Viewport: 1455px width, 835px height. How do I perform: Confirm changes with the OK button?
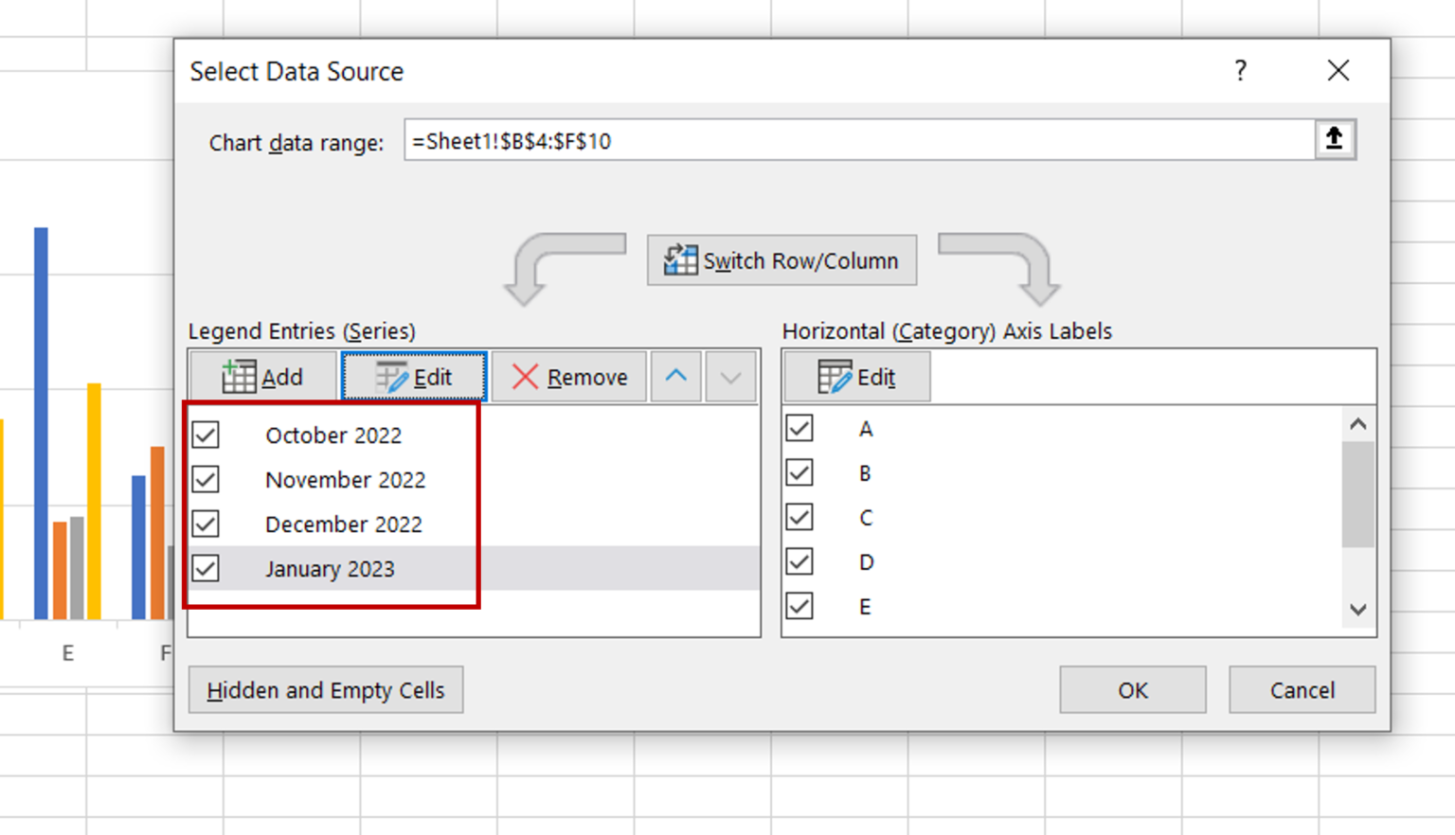pyautogui.click(x=1131, y=690)
